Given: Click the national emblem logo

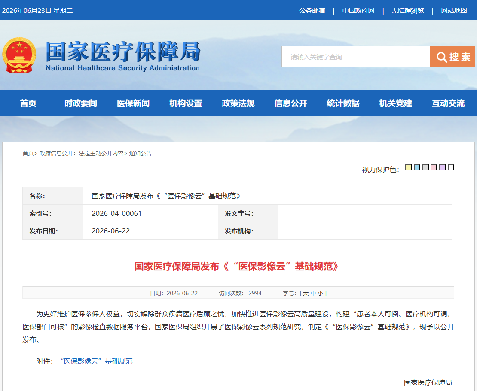Looking at the screenshot, I should point(19,56).
